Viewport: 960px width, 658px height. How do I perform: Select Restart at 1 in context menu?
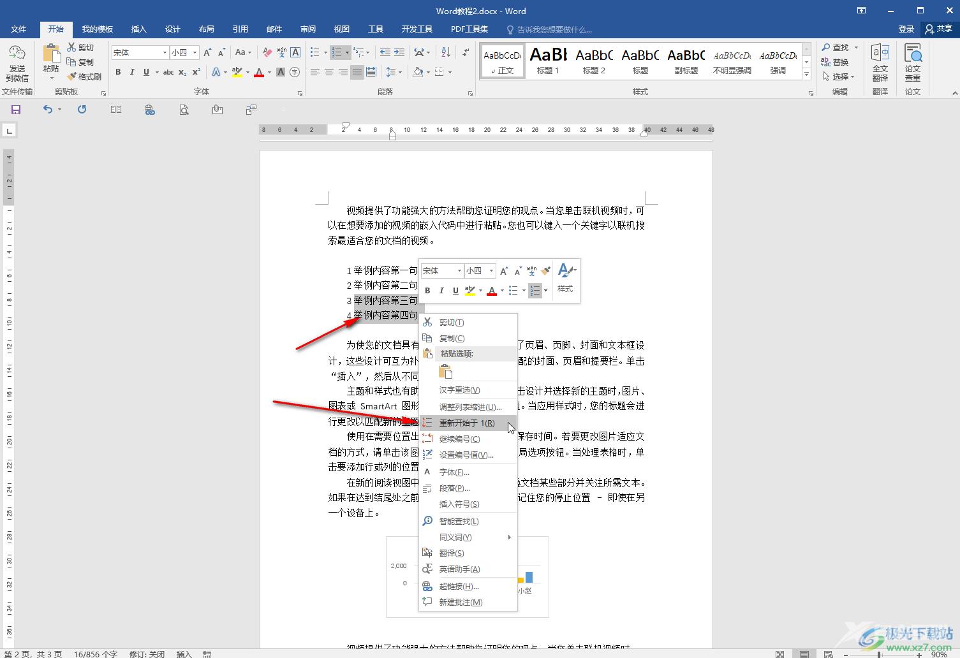click(468, 423)
